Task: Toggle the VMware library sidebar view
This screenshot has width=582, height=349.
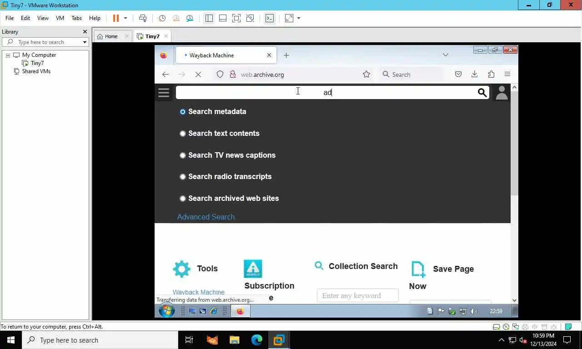Action: [x=209, y=18]
